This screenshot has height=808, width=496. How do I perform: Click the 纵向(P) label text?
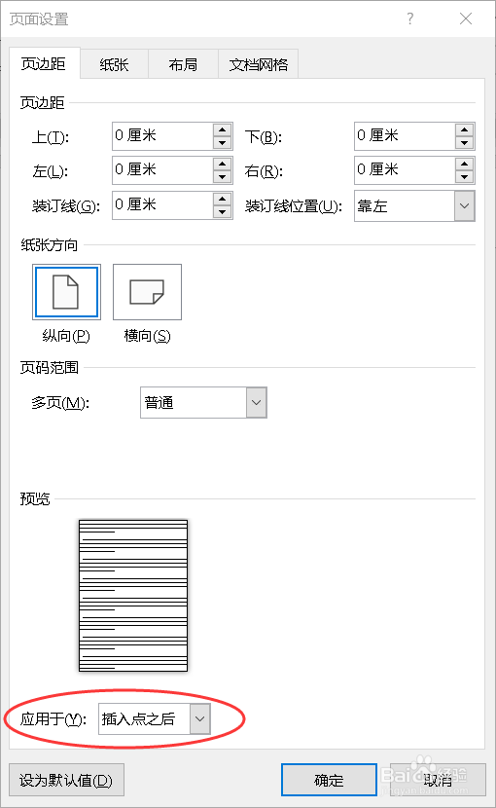click(66, 336)
